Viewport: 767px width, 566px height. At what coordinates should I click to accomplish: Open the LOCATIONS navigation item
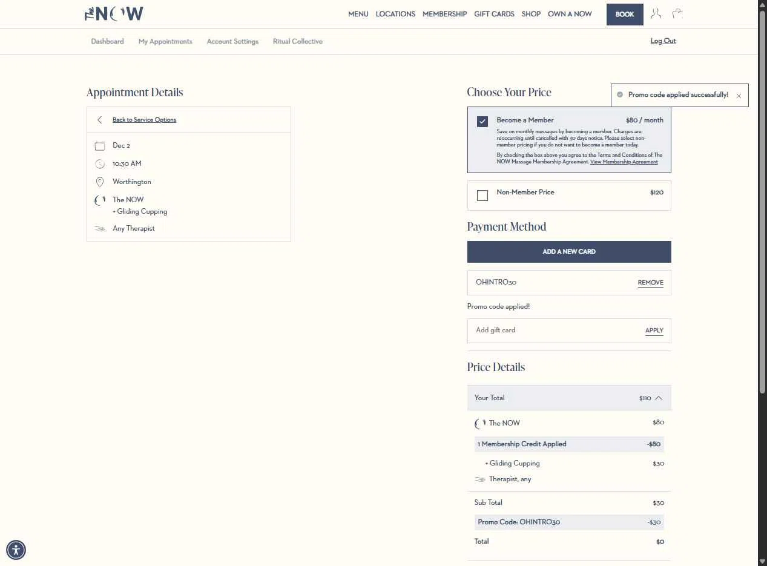(x=395, y=14)
